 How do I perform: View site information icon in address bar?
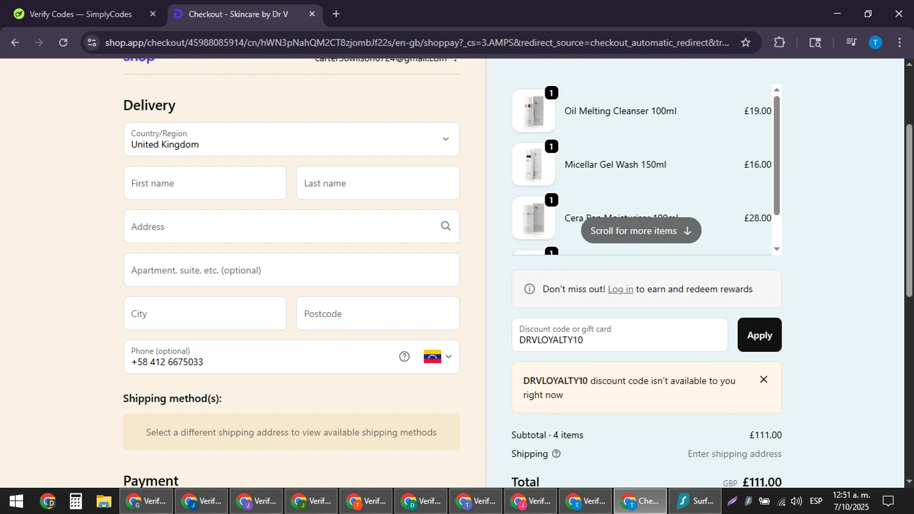(92, 43)
